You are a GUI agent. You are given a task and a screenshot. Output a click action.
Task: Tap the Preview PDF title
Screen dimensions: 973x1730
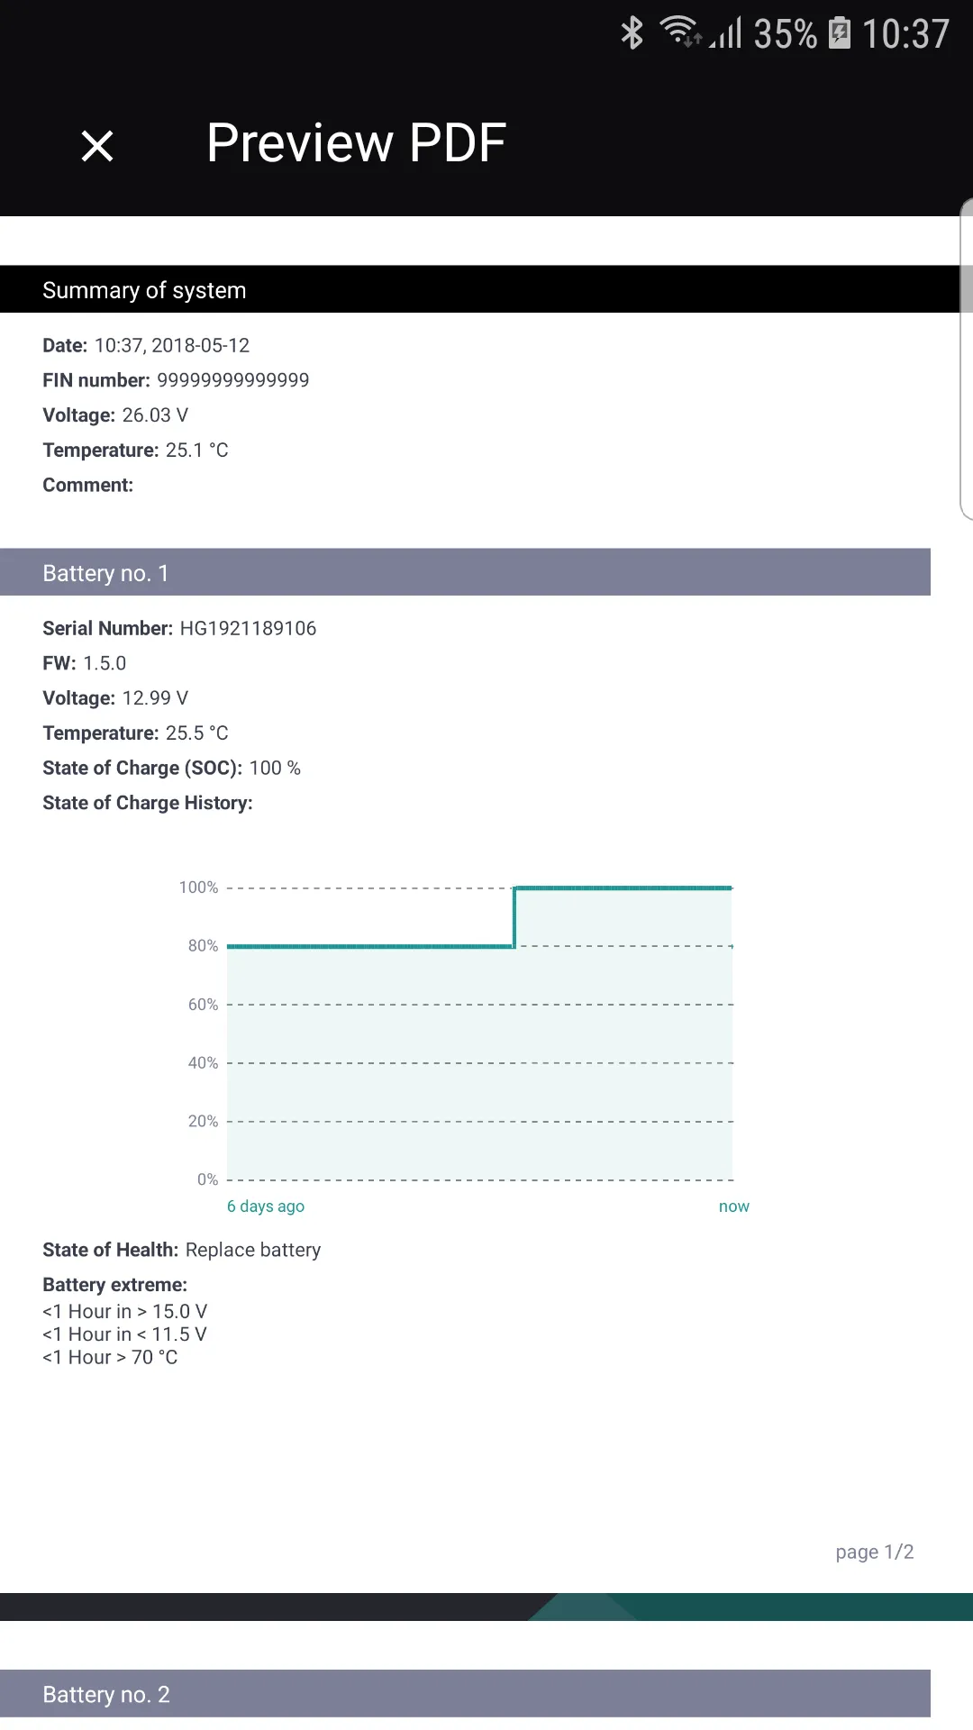356,142
